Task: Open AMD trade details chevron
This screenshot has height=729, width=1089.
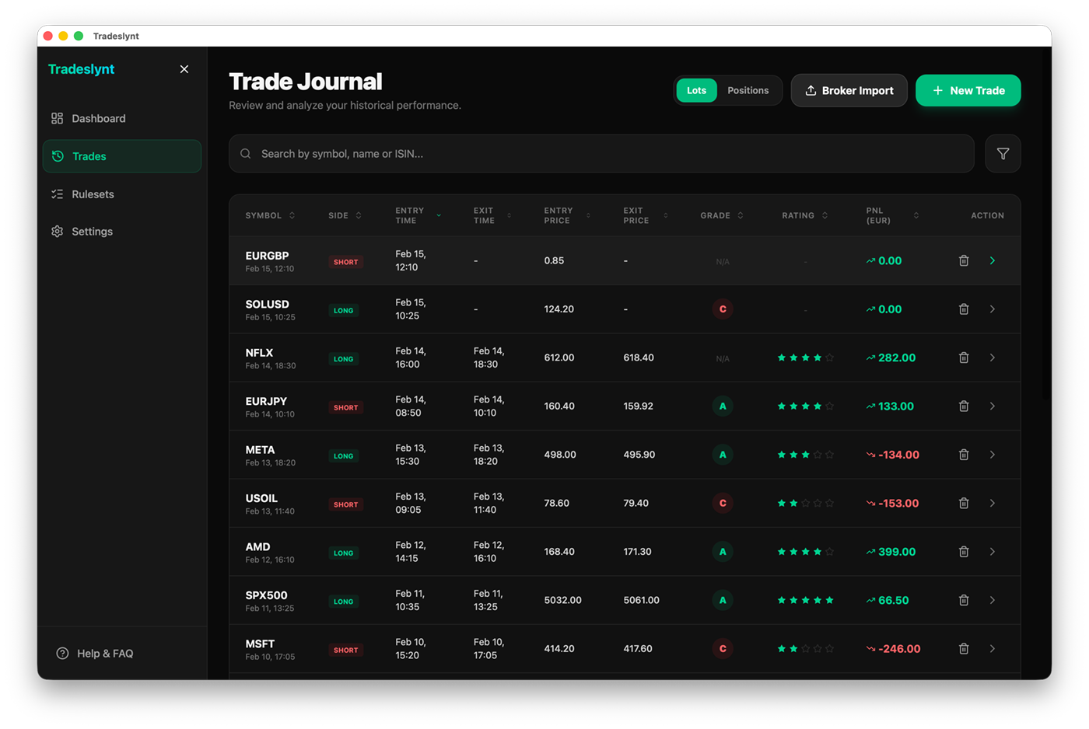Action: [993, 552]
